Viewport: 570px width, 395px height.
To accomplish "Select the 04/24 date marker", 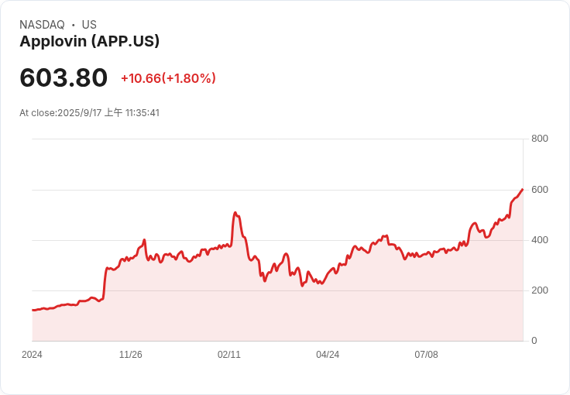I will click(328, 355).
